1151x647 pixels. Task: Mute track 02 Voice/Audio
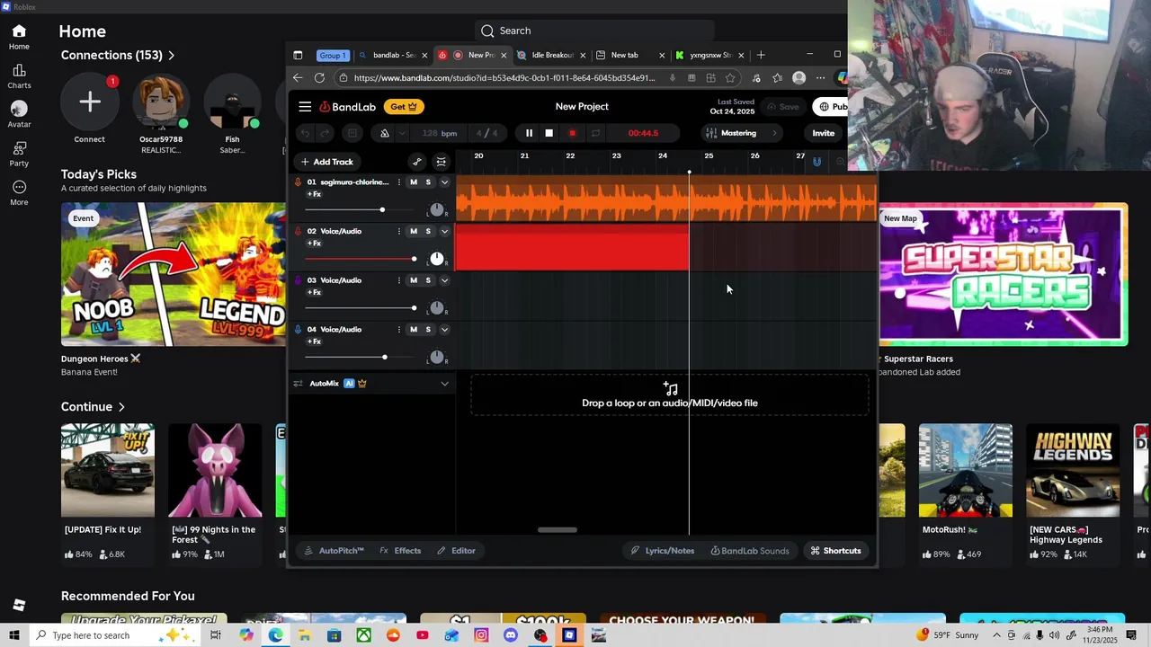tap(414, 232)
